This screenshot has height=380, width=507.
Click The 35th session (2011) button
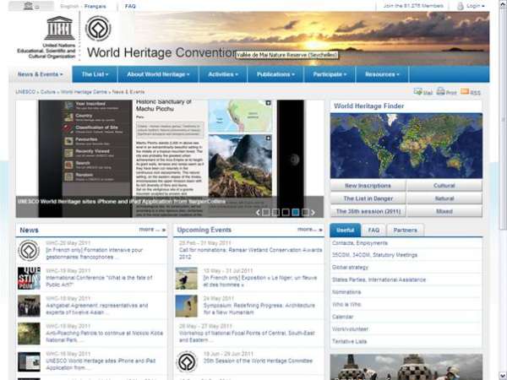(x=368, y=211)
